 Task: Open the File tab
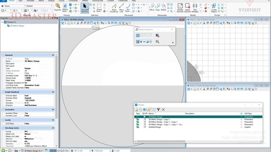coord(3,1)
